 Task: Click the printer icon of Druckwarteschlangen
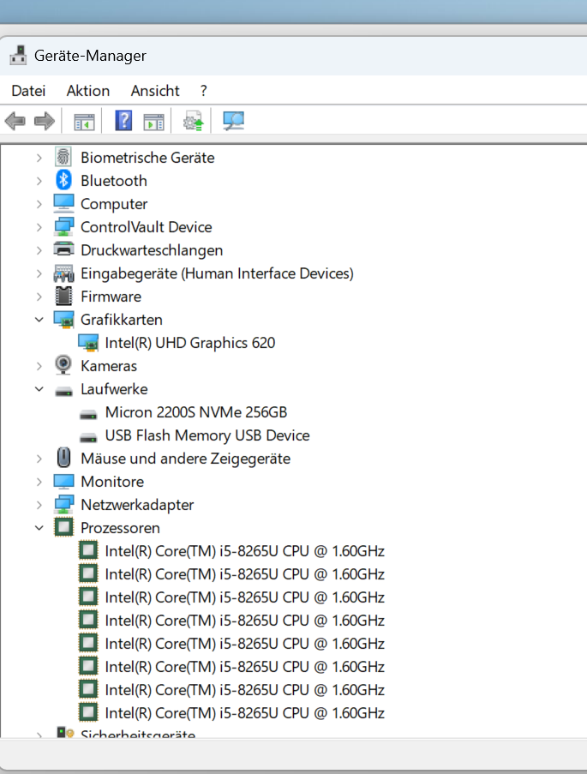pyautogui.click(x=63, y=249)
